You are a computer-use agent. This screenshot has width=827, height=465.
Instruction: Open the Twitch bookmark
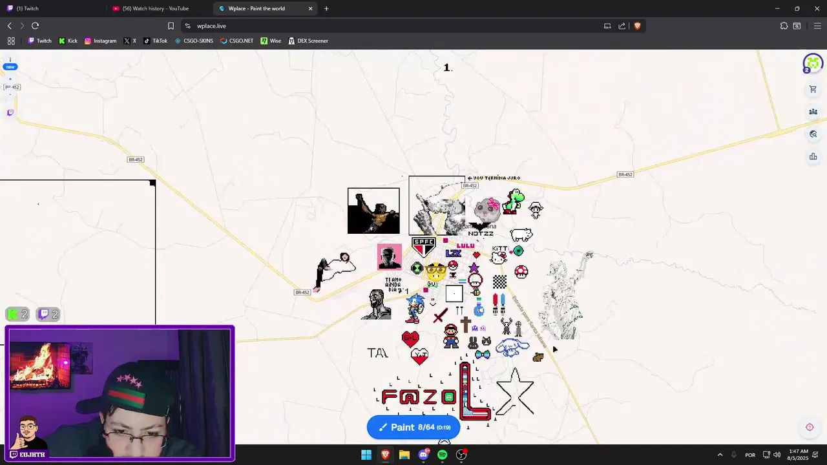pyautogui.click(x=39, y=41)
